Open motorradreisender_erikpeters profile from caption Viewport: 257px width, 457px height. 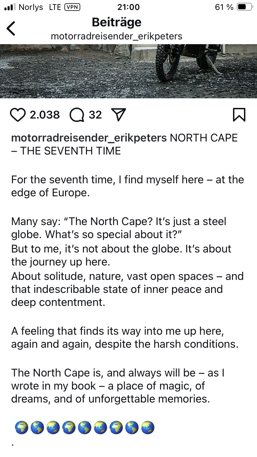89,138
